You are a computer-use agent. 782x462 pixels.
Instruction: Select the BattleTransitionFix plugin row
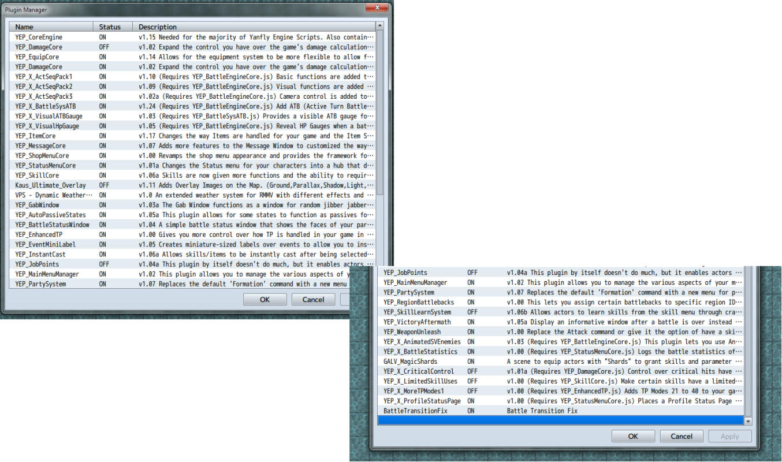[561, 411]
